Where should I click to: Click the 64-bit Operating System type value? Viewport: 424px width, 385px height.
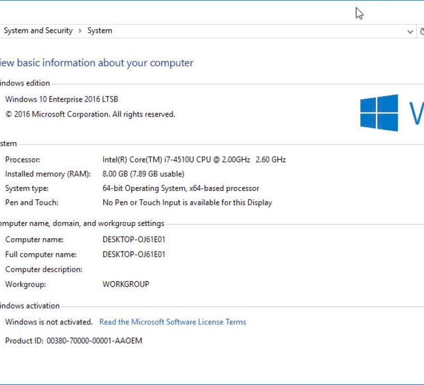(181, 188)
